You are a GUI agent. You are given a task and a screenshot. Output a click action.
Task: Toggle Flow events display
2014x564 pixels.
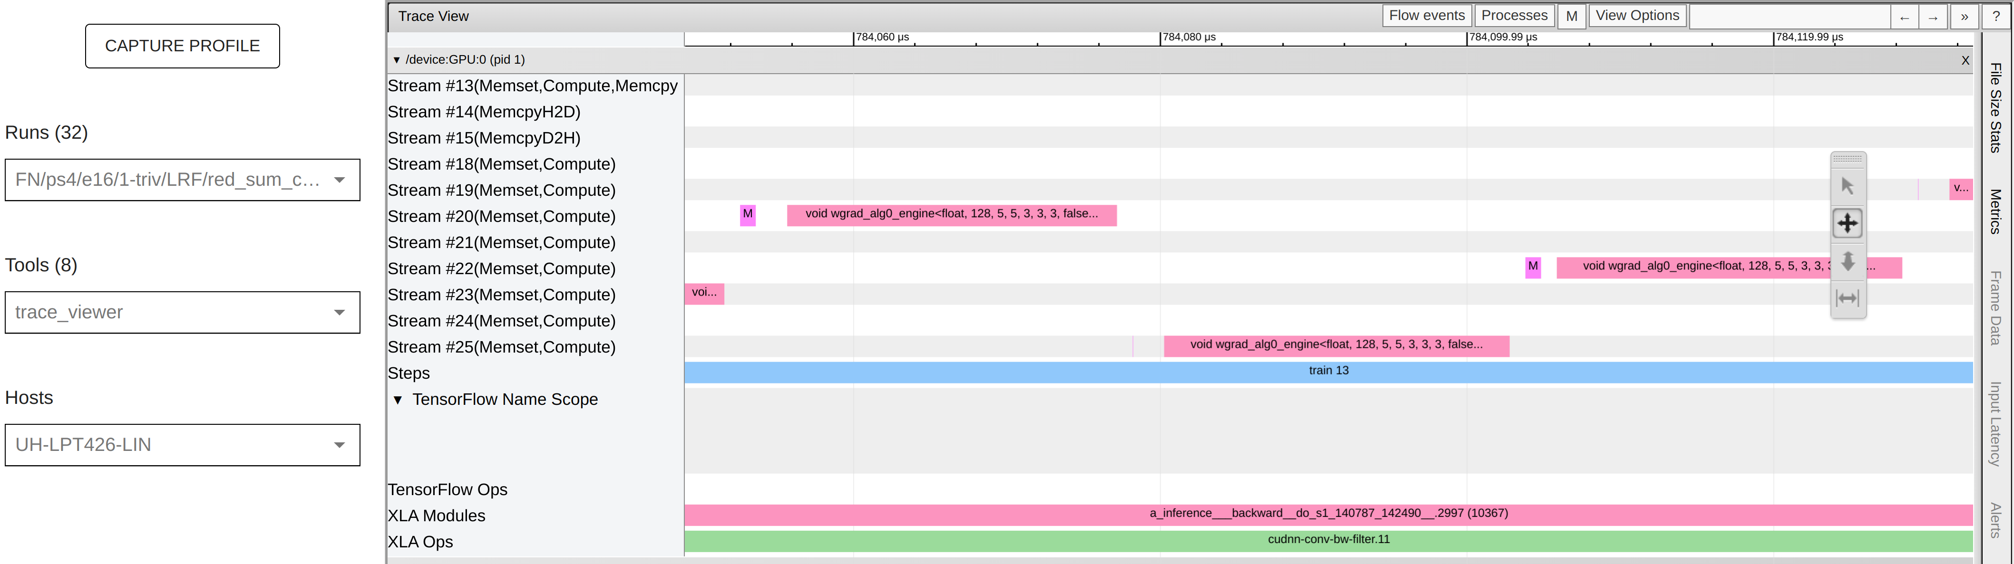[1427, 16]
